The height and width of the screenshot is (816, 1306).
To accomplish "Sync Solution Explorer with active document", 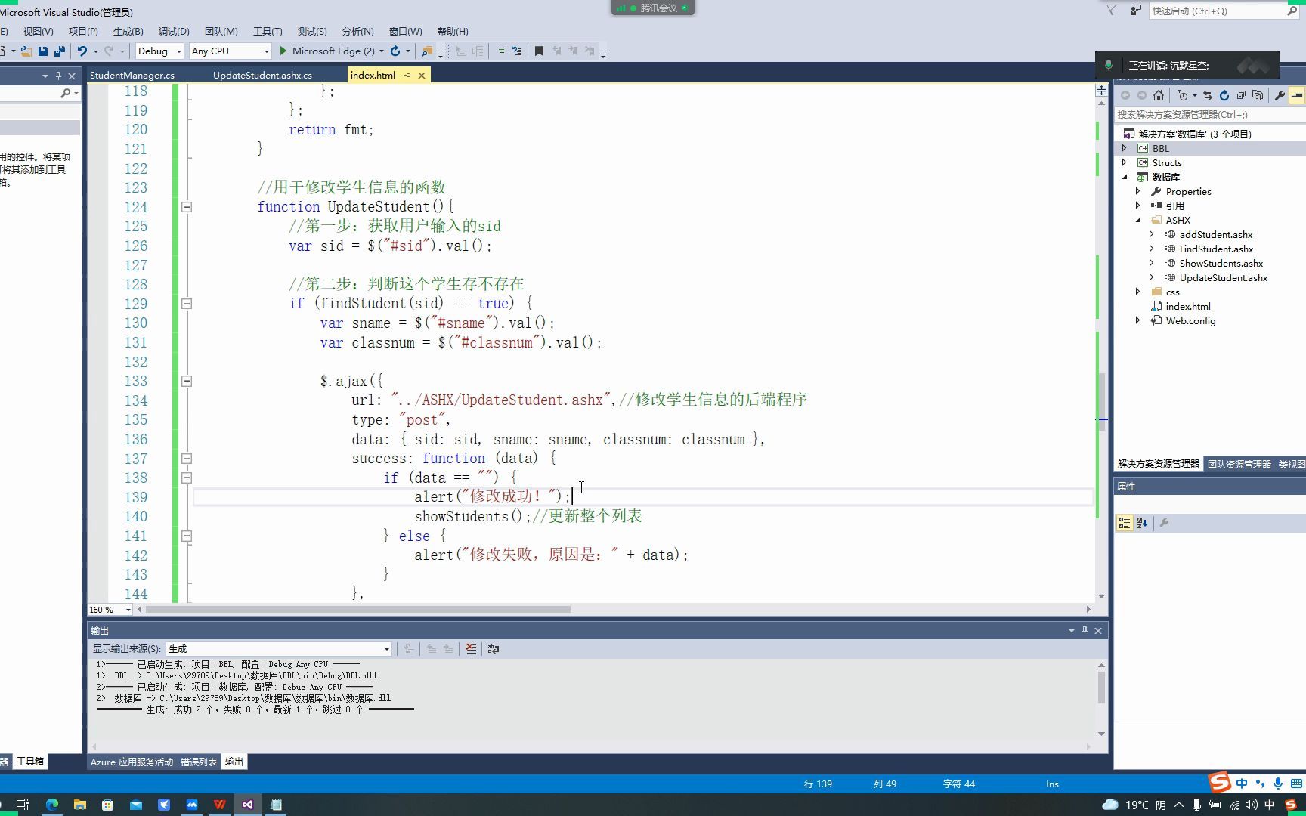I will [1207, 95].
